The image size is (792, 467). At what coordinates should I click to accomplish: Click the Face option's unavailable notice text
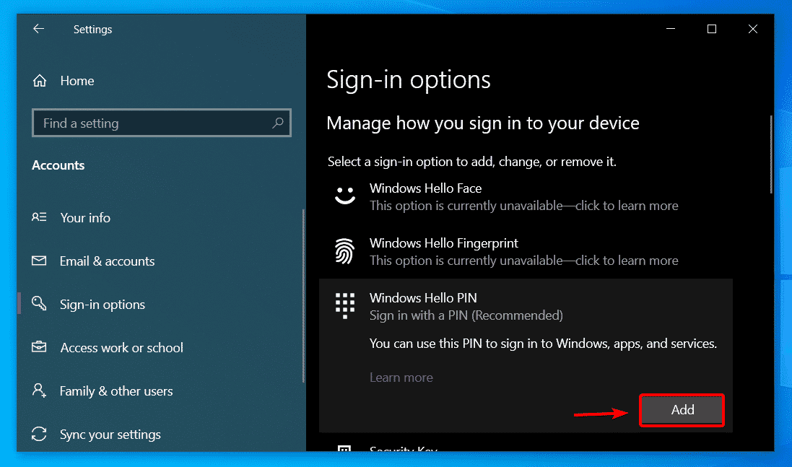(x=524, y=206)
